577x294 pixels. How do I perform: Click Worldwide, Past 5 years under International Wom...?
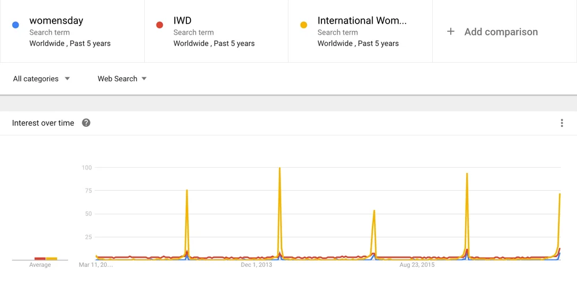[358, 43]
